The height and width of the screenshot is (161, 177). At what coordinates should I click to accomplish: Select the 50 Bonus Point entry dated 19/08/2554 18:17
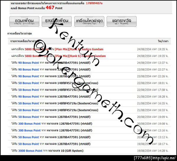(89, 144)
